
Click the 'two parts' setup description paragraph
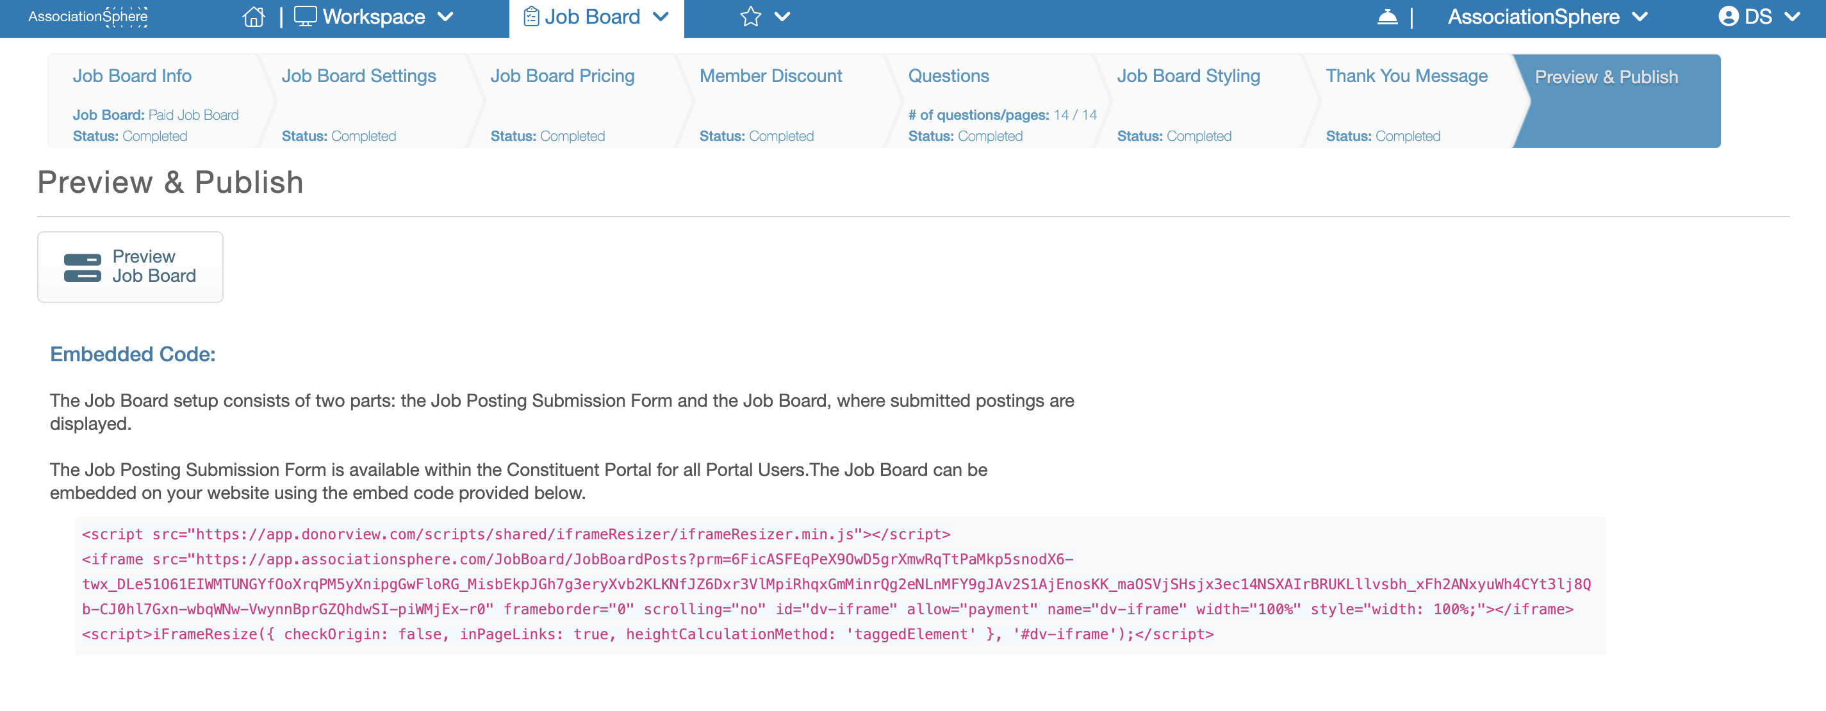(562, 412)
